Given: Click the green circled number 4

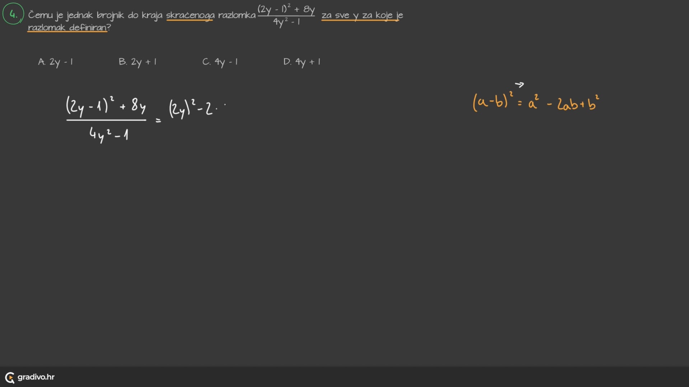Looking at the screenshot, I should tap(13, 14).
